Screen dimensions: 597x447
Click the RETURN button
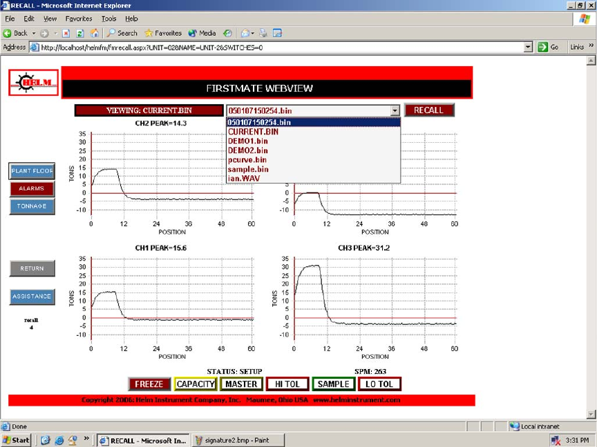[32, 268]
